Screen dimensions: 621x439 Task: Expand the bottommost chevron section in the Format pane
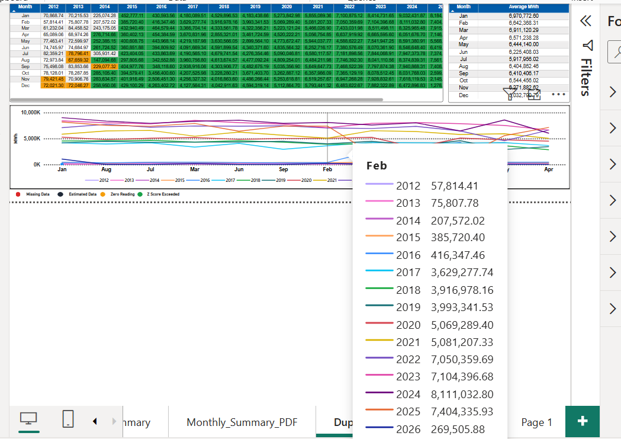pos(613,309)
